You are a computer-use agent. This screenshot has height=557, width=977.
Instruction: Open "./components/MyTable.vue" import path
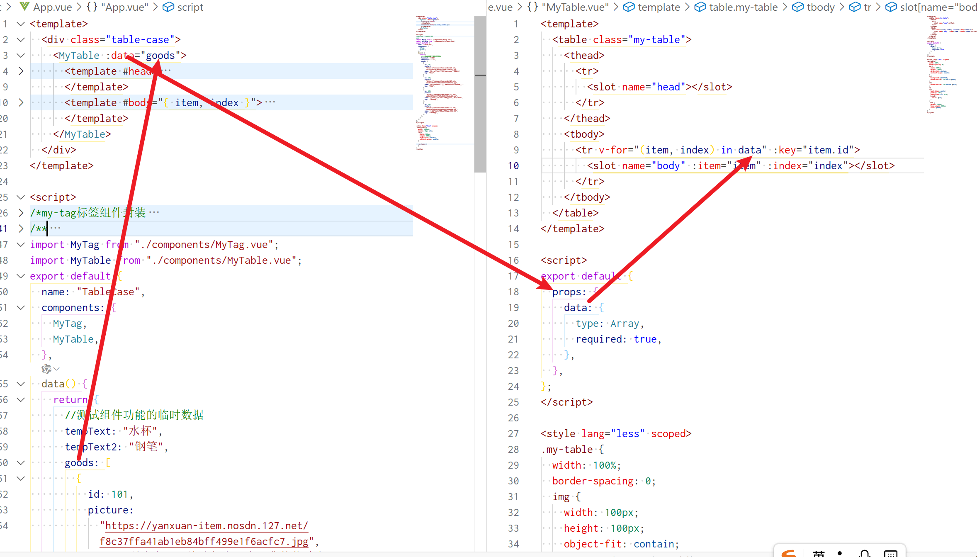coord(221,260)
